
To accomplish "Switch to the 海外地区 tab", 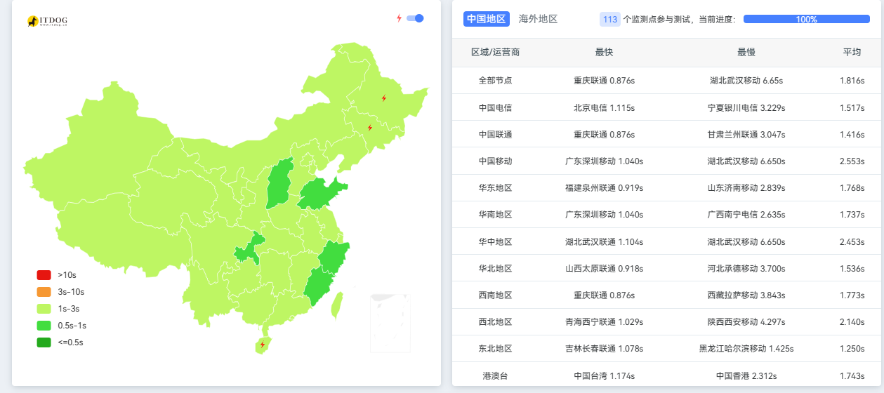I will [x=538, y=19].
